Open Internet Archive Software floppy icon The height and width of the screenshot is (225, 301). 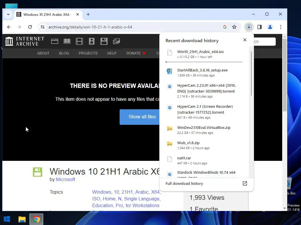point(104,41)
